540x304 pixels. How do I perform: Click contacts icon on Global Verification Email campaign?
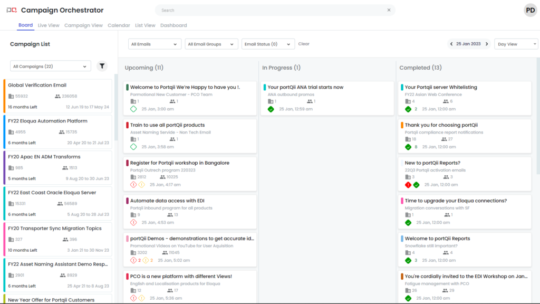57,97
